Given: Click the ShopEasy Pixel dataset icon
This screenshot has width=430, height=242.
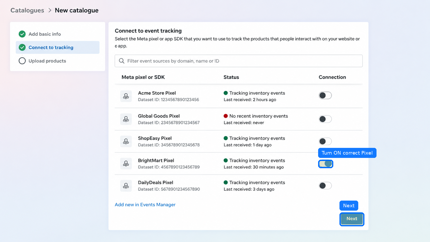Looking at the screenshot, I should [126, 141].
